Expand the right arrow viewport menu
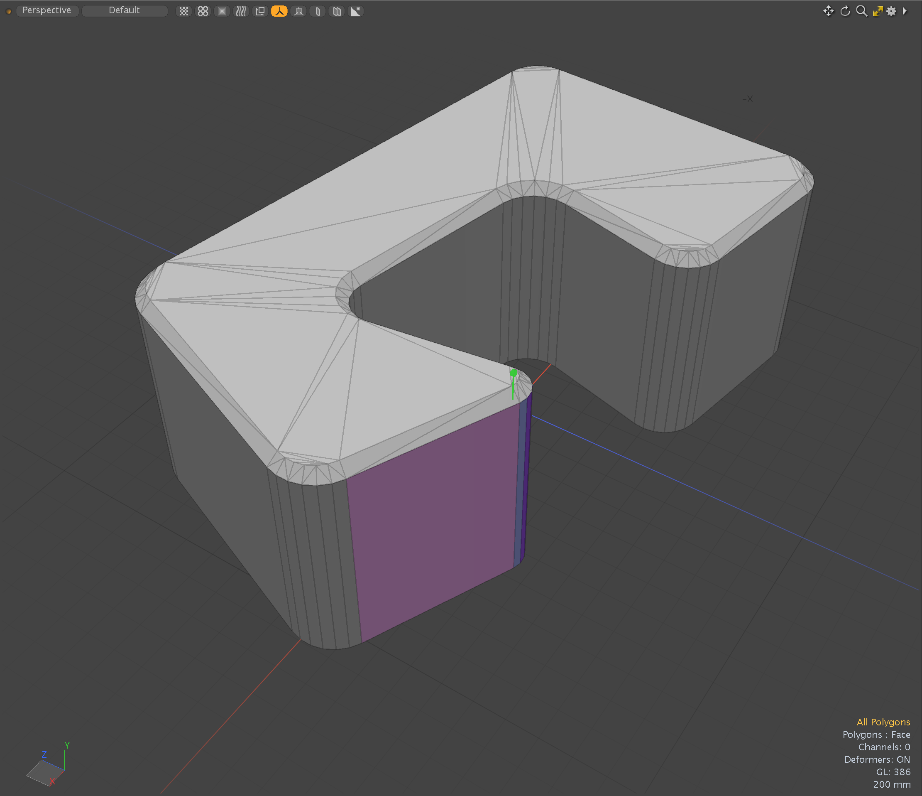922x796 pixels. pyautogui.click(x=905, y=11)
